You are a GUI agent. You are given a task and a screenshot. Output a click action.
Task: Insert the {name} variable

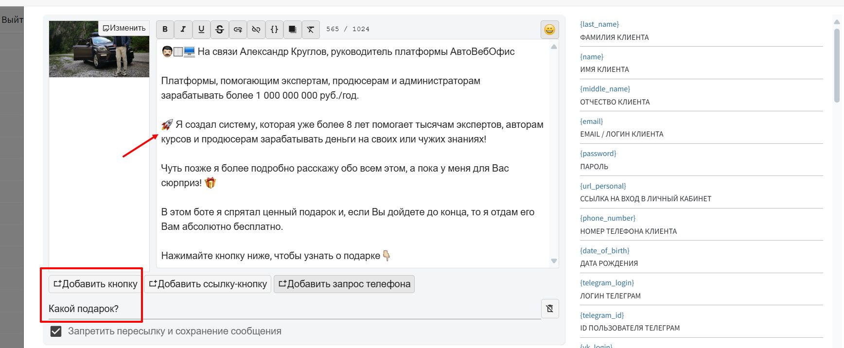point(592,57)
